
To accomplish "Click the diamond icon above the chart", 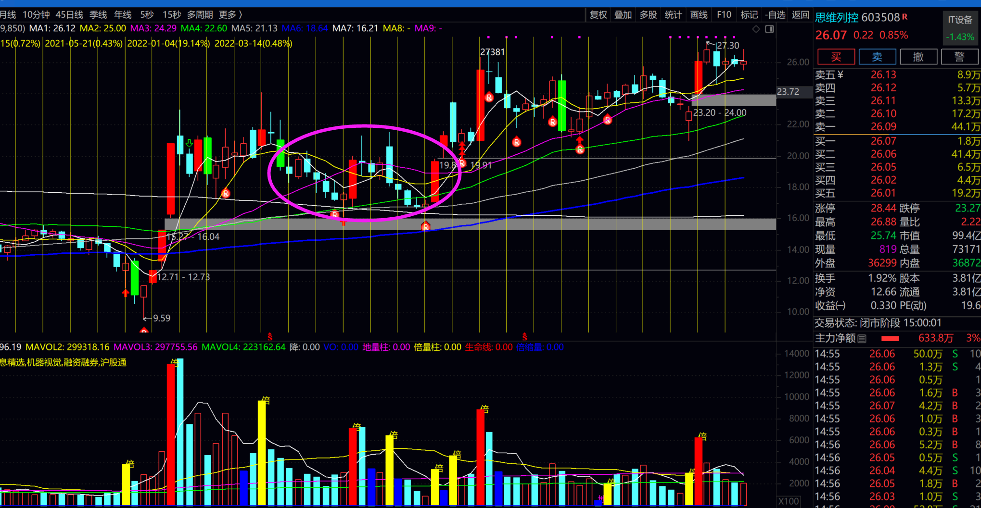I will 756,29.
